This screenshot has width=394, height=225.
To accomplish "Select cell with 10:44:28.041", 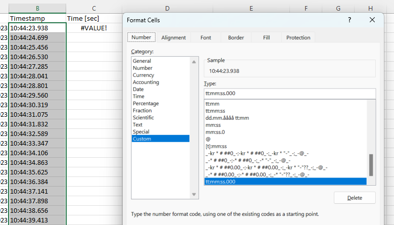I will (x=37, y=76).
